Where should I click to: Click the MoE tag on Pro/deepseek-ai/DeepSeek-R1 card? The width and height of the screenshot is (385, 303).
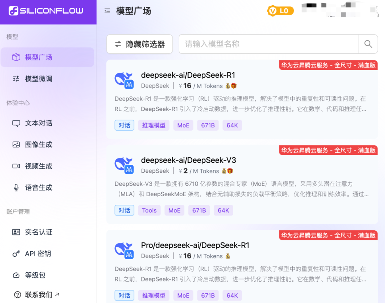(x=183, y=296)
